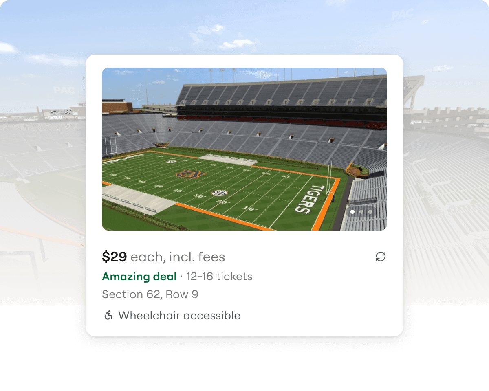Click the Section 62, Row 9 text
The image size is (489, 391).
[x=150, y=294]
